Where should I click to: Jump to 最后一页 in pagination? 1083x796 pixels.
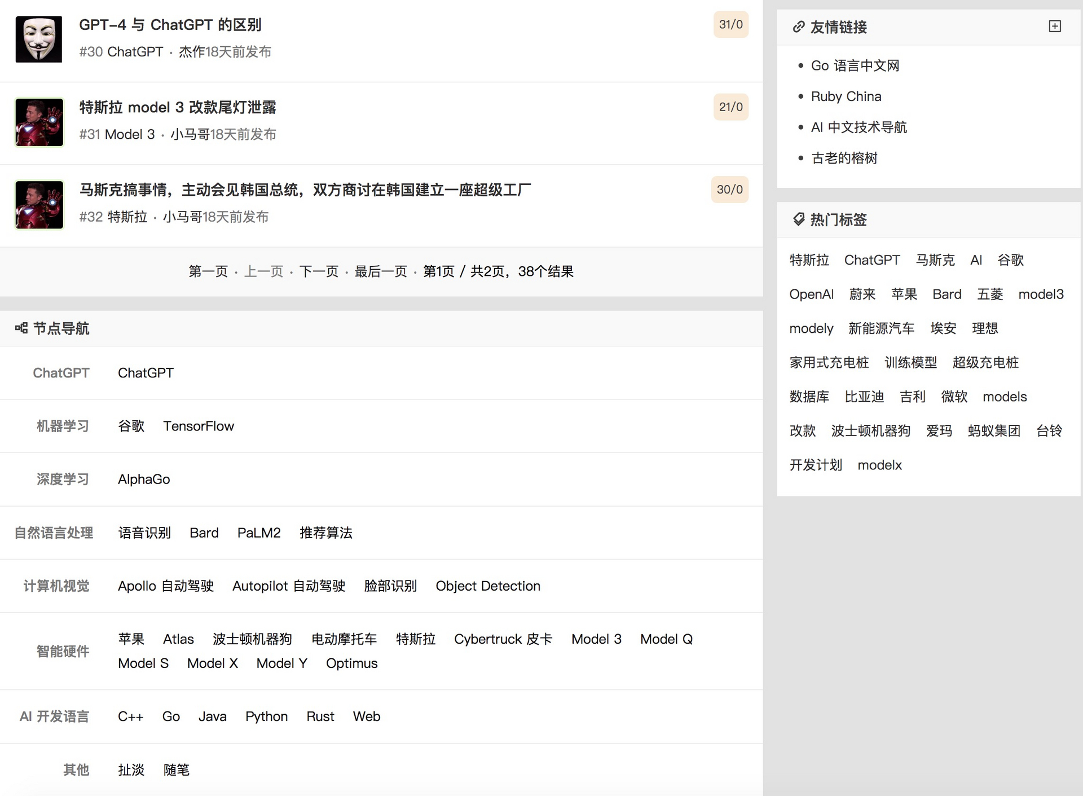(x=381, y=271)
